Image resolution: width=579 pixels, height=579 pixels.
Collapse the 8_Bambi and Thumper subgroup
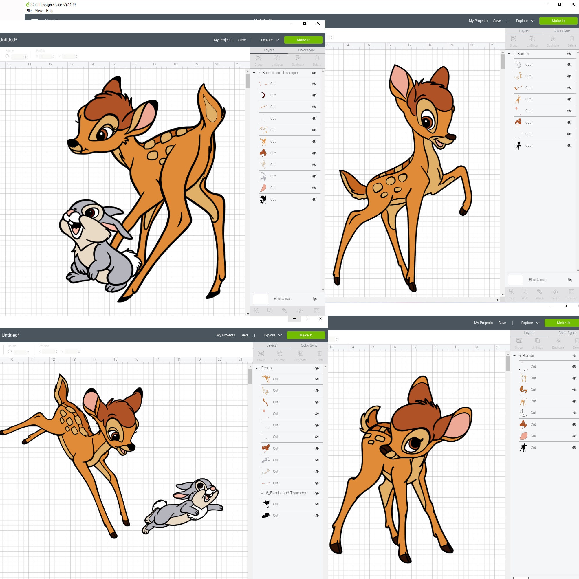[x=262, y=493]
